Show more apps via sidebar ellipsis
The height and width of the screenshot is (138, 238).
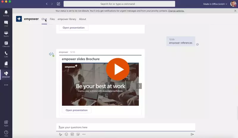6,85
